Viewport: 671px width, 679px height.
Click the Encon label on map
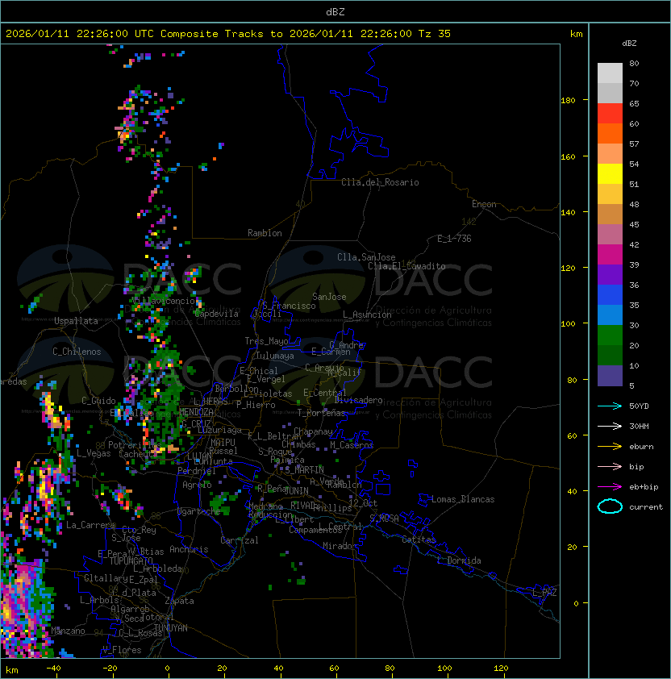(484, 204)
